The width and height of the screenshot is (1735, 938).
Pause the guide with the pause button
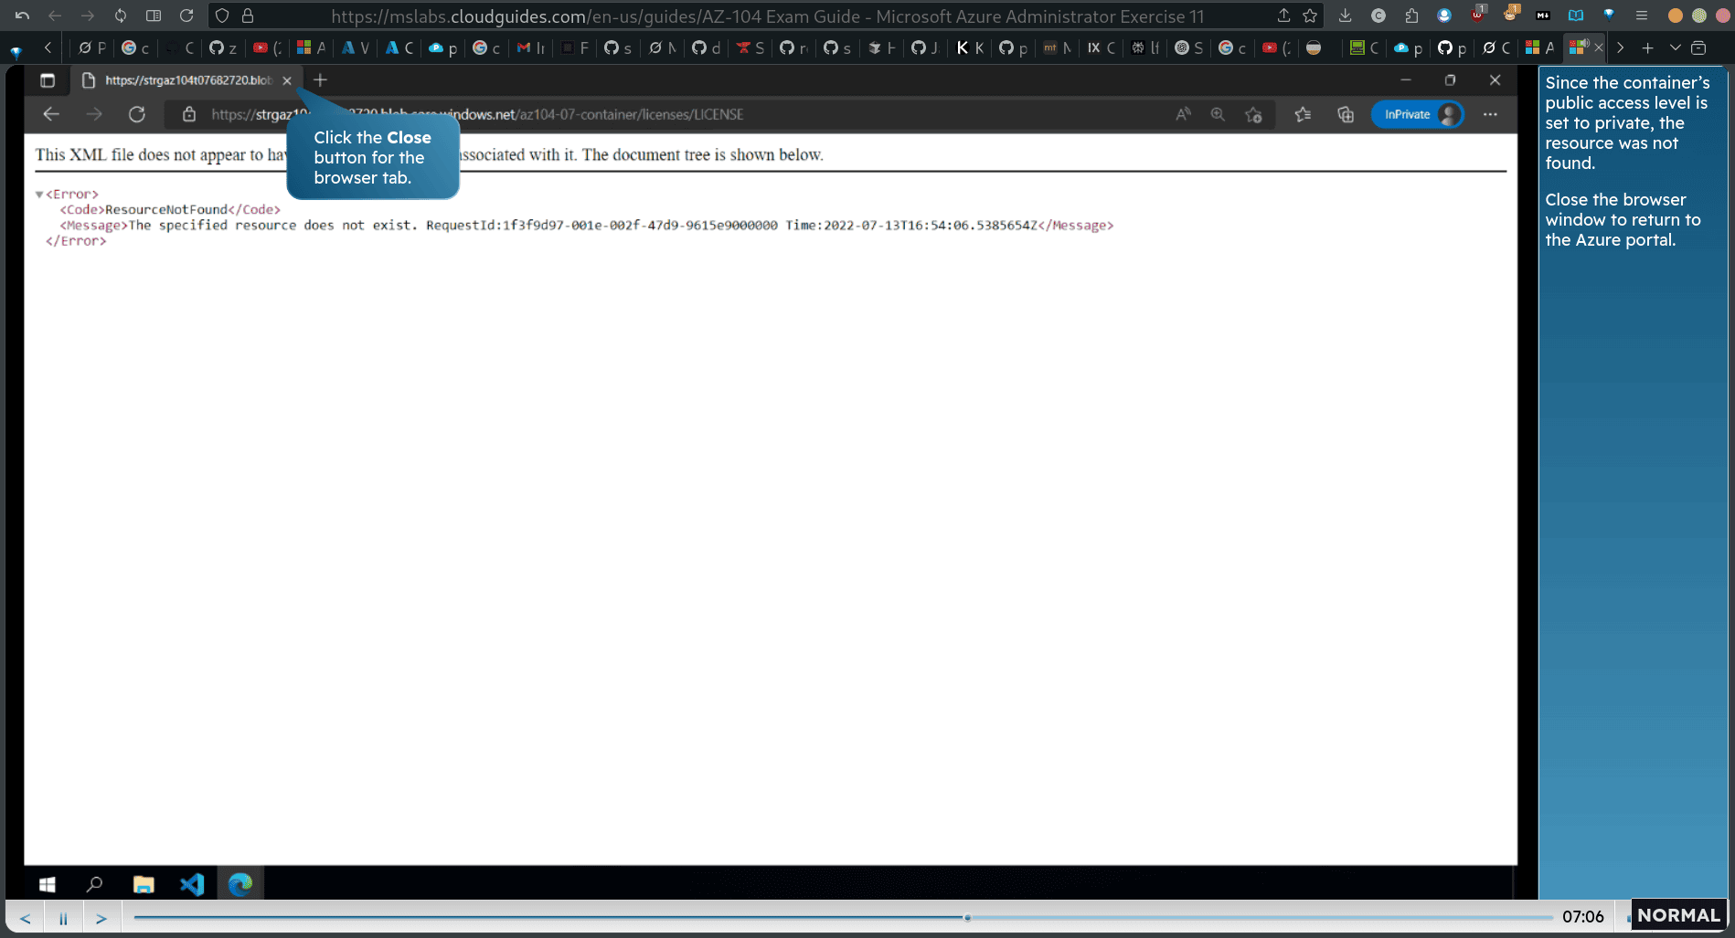[63, 918]
